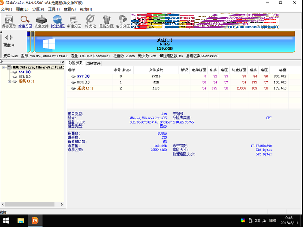The height and width of the screenshot is (227, 303).
Task: Select ESP(0) in the disk tree
Action: [24, 72]
